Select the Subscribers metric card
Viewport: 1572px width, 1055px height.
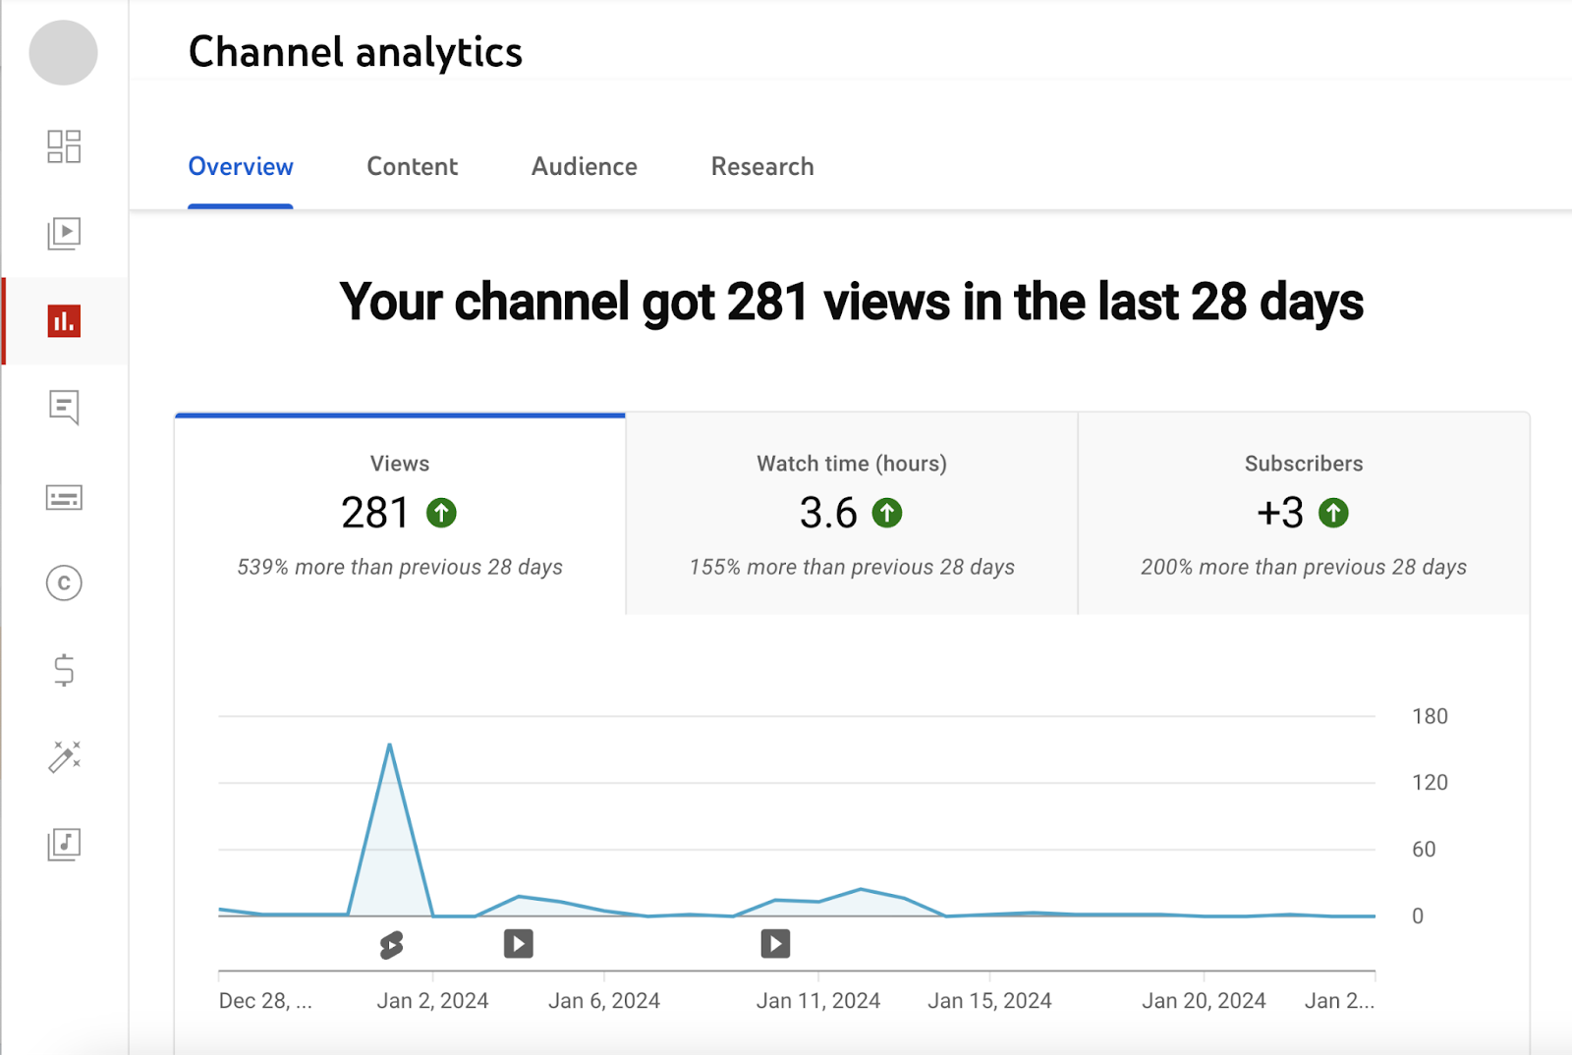point(1303,513)
